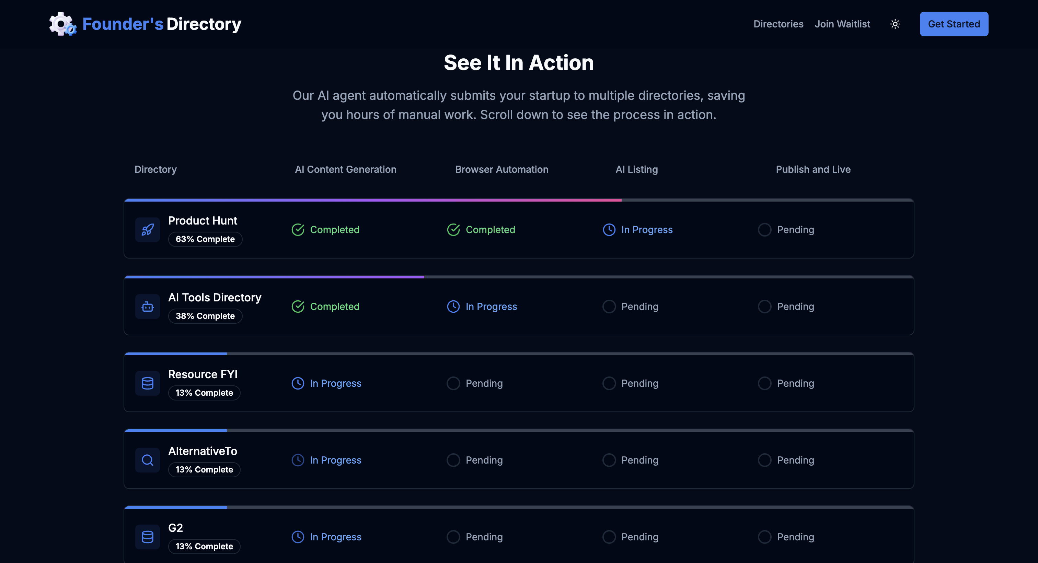Click the Resource FYI progress bar
Viewport: 1038px width, 563px height.
[x=519, y=354]
